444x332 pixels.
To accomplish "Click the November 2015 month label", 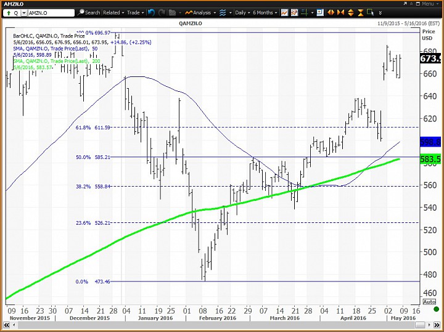I will [30, 318].
